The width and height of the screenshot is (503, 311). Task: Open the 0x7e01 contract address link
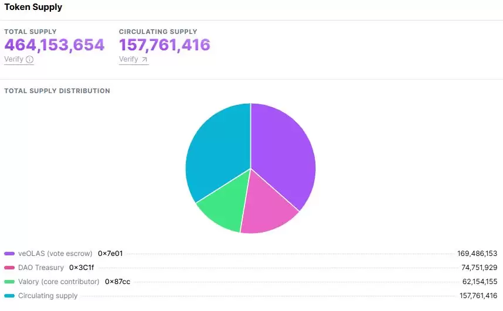pyautogui.click(x=110, y=254)
